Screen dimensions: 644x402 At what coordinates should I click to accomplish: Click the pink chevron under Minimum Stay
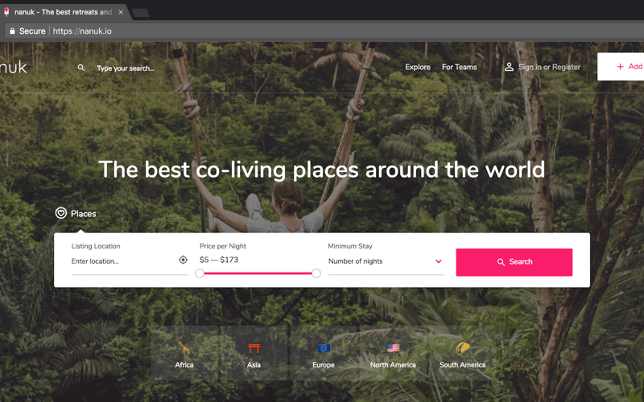439,261
